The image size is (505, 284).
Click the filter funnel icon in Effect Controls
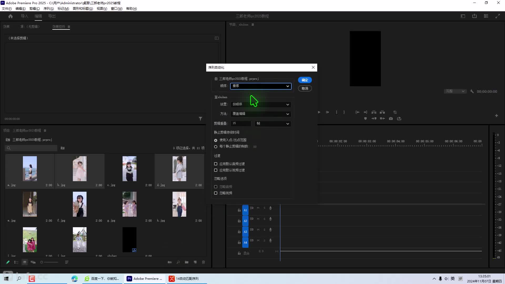point(200,119)
